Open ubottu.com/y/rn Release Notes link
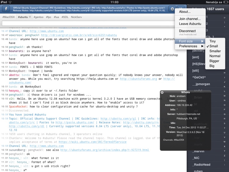 (x=141, y=123)
